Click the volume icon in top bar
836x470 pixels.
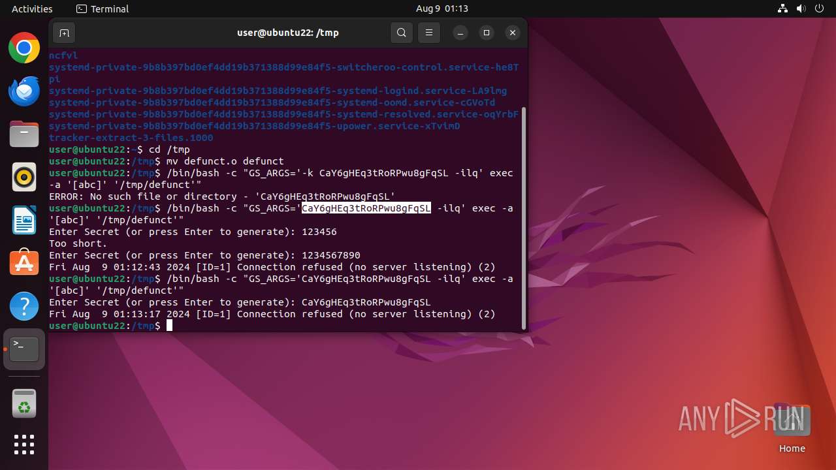[801, 8]
